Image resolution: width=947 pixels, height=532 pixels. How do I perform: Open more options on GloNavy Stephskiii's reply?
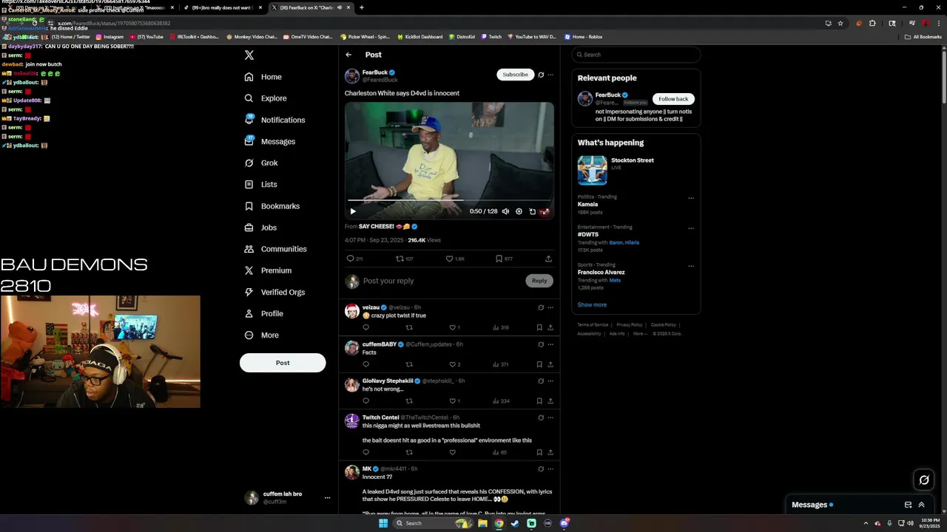(x=550, y=381)
